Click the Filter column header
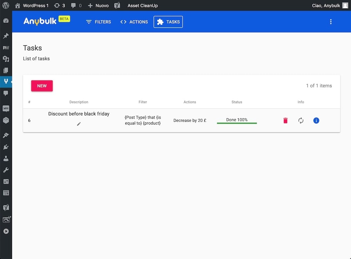351x259 pixels. click(143, 102)
